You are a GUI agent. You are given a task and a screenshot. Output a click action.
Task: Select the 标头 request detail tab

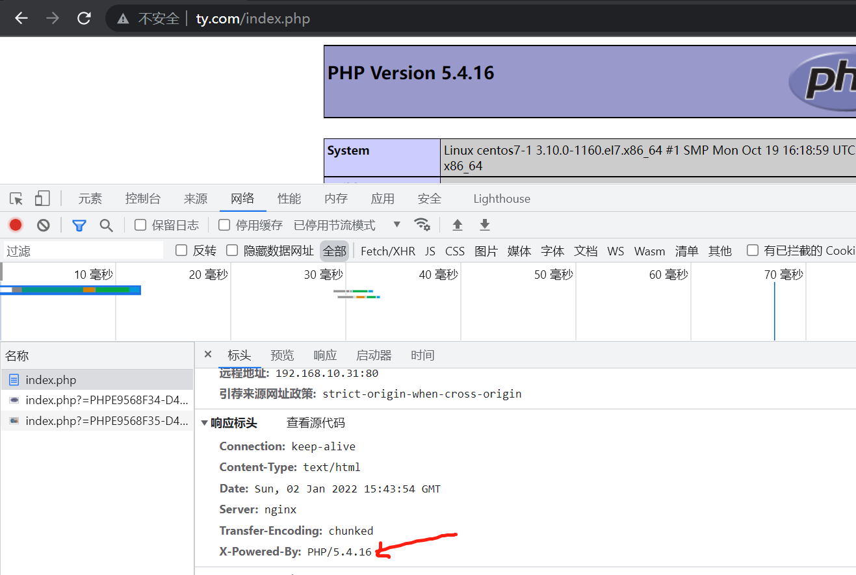tap(239, 355)
